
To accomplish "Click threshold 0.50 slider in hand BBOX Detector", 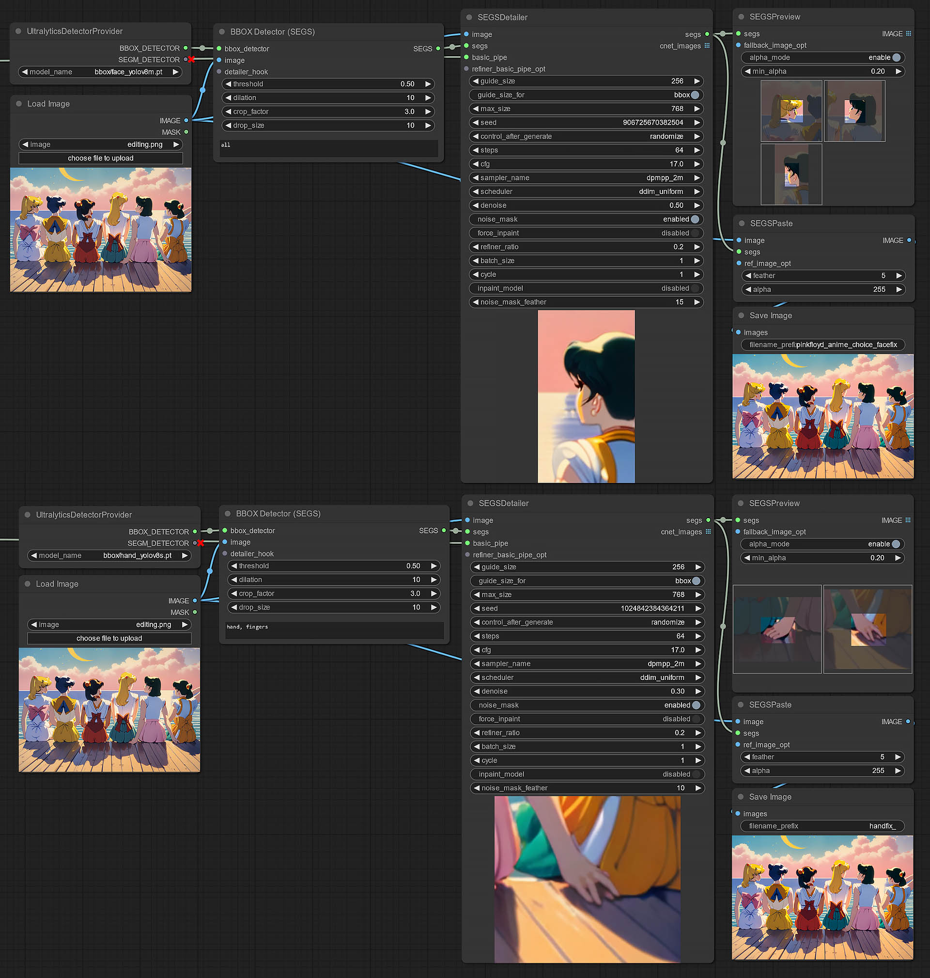I will [x=334, y=566].
